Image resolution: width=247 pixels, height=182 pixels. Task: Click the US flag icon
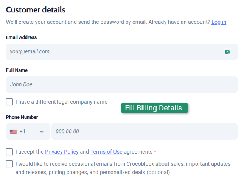(14, 132)
